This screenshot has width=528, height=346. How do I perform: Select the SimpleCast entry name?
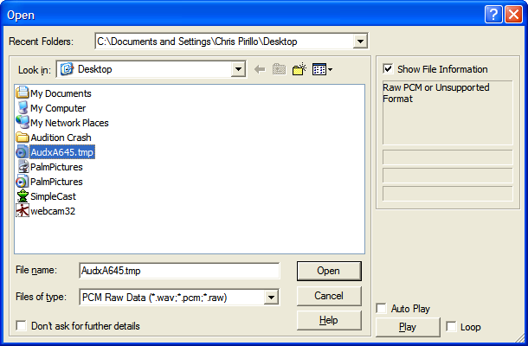click(x=53, y=196)
